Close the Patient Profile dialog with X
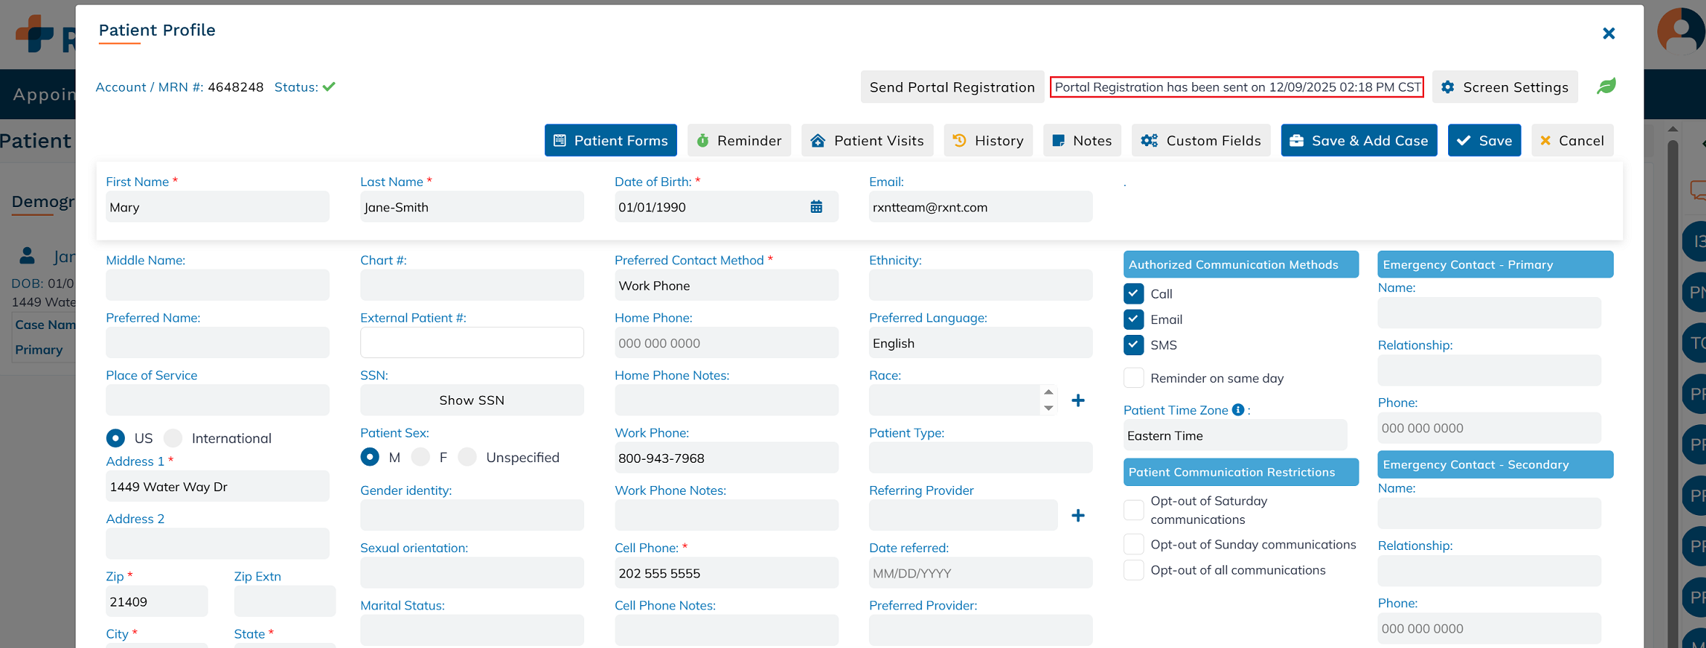 1609,33
